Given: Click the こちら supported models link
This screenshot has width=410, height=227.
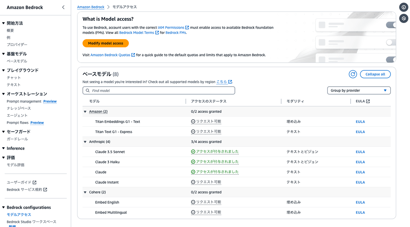Looking at the screenshot, I should [222, 82].
